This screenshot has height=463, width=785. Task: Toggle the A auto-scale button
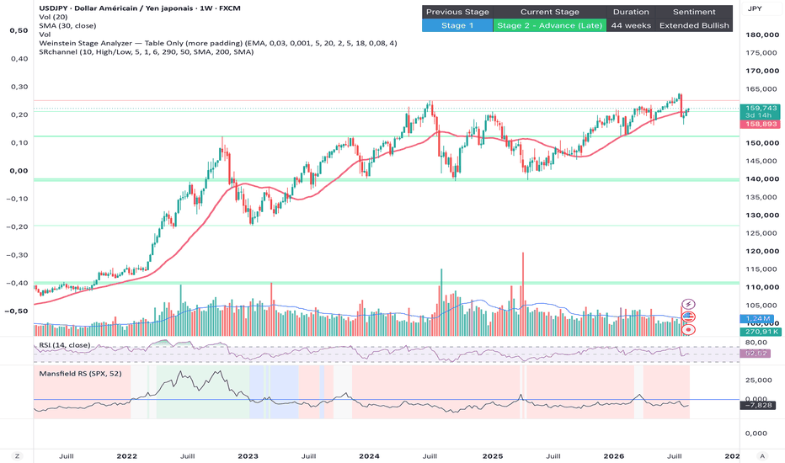pyautogui.click(x=762, y=456)
